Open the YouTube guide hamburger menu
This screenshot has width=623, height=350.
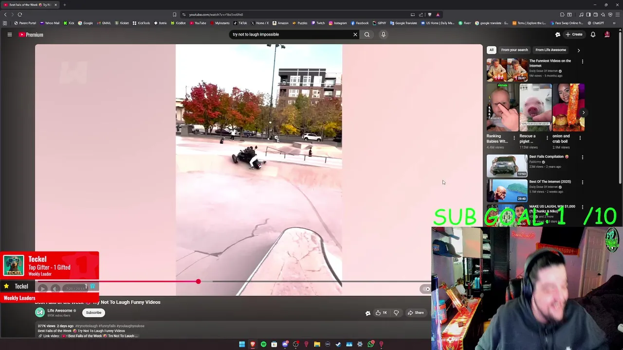(9, 35)
